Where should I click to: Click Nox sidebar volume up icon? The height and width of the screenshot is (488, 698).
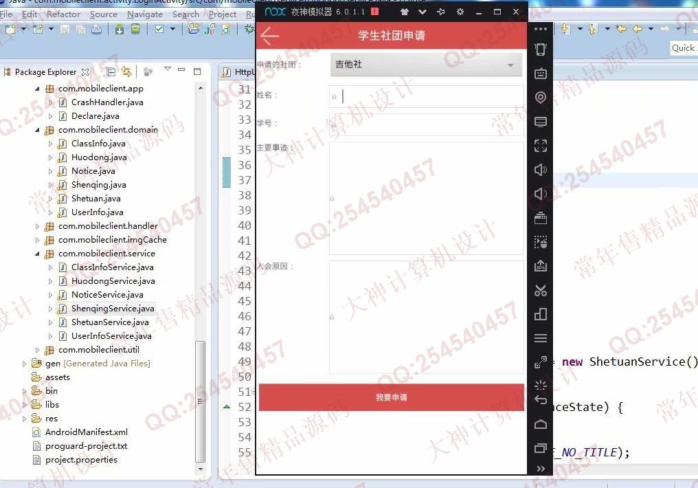tap(541, 170)
